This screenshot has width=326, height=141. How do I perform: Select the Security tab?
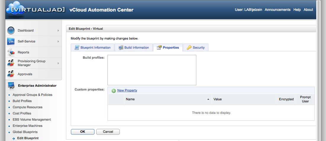coord(196,47)
